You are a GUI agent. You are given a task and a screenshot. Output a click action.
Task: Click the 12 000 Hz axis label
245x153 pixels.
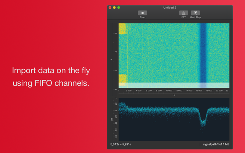click(179, 91)
